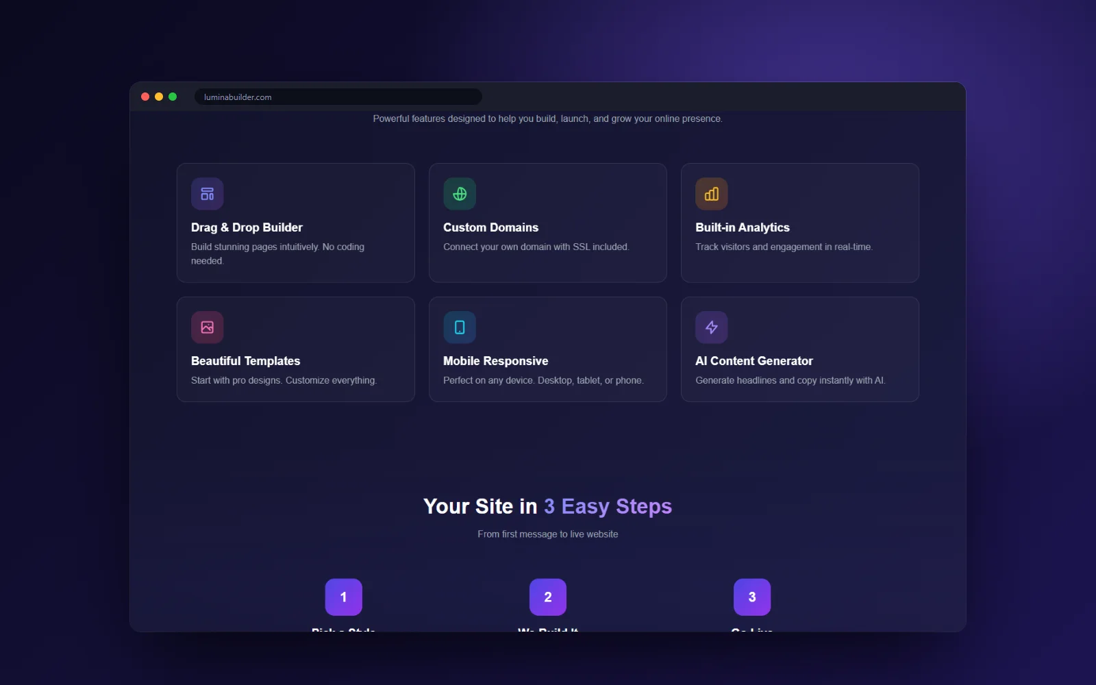Viewport: 1096px width, 685px height.
Task: Click the Mobile Responsive phone icon
Action: point(460,327)
